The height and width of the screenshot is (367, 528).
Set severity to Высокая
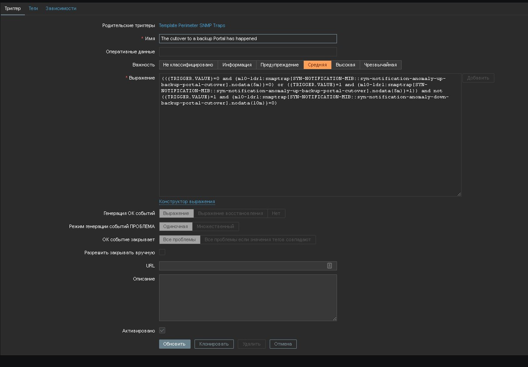click(345, 65)
